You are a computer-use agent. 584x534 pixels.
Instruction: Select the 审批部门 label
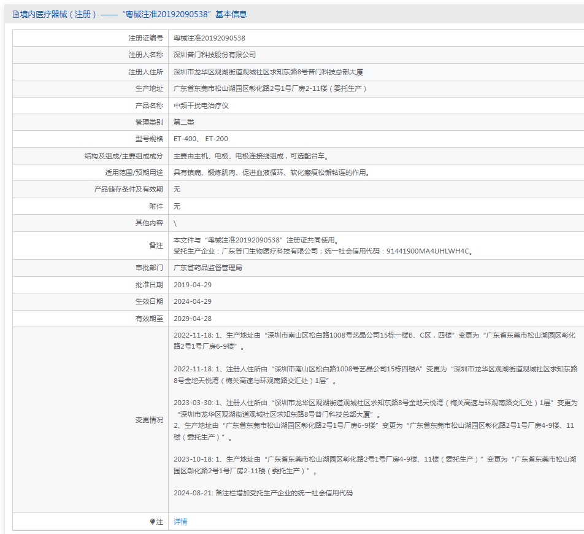point(149,268)
